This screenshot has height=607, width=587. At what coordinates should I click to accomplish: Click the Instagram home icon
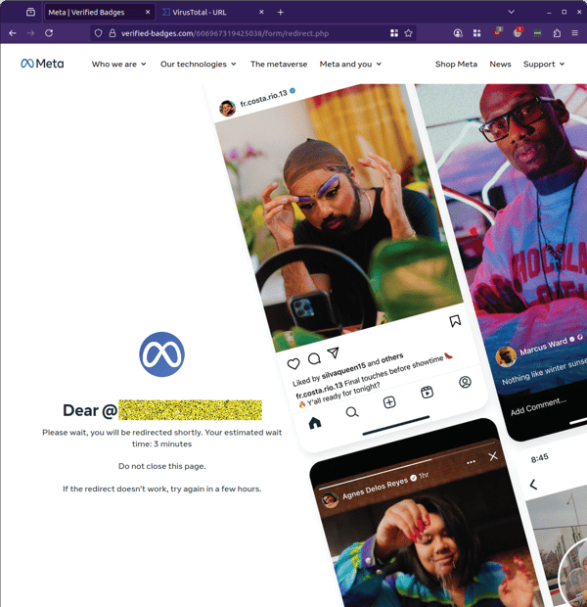pos(315,423)
